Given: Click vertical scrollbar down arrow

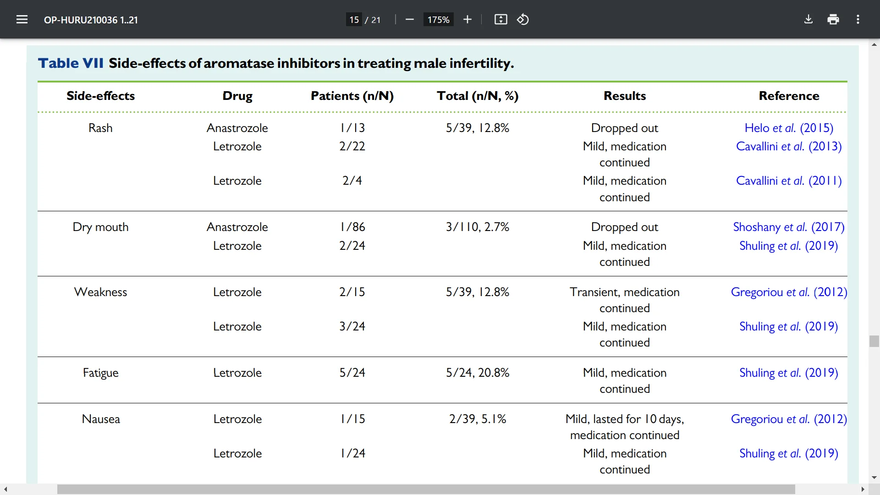Looking at the screenshot, I should tap(874, 477).
